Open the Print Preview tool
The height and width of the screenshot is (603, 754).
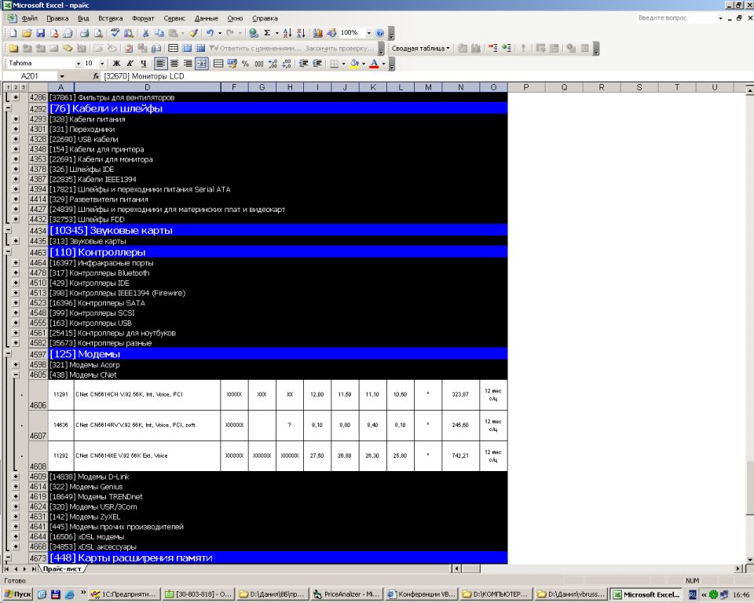99,33
